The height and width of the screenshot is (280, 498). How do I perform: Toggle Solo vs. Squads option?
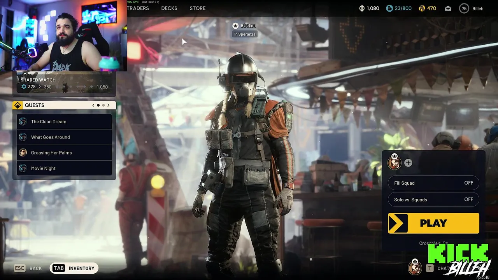click(x=433, y=199)
